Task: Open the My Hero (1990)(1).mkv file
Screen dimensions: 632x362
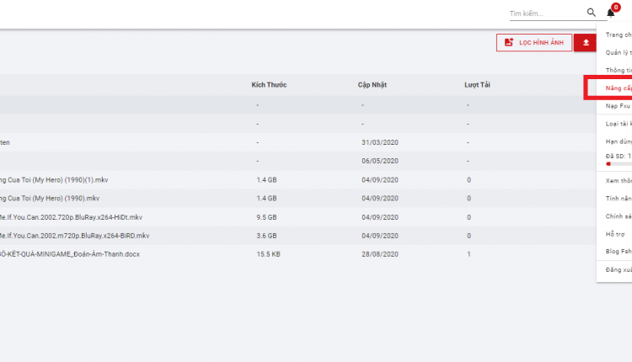Action: 54,180
